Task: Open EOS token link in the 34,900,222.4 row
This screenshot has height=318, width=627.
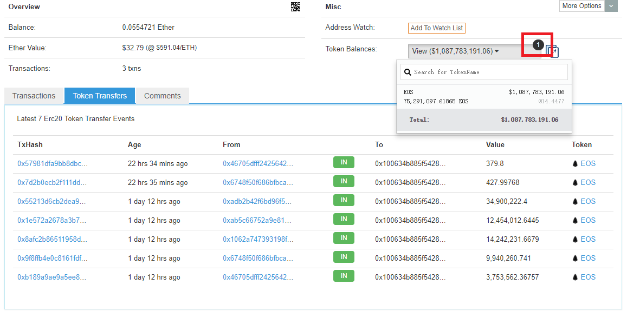Action: click(588, 202)
